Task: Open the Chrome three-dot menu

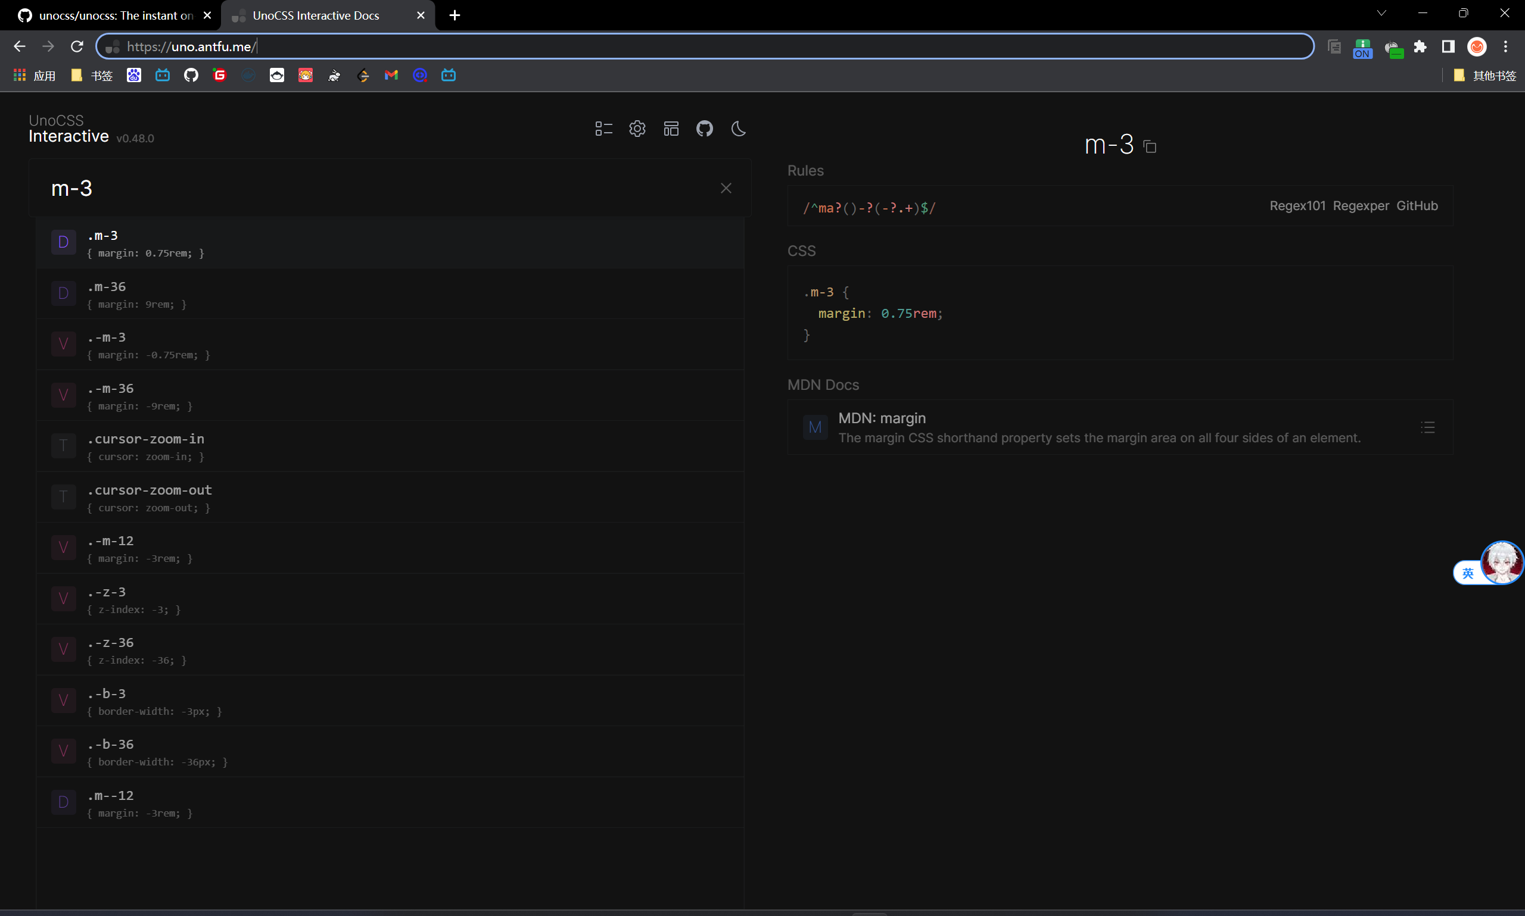Action: click(x=1506, y=47)
